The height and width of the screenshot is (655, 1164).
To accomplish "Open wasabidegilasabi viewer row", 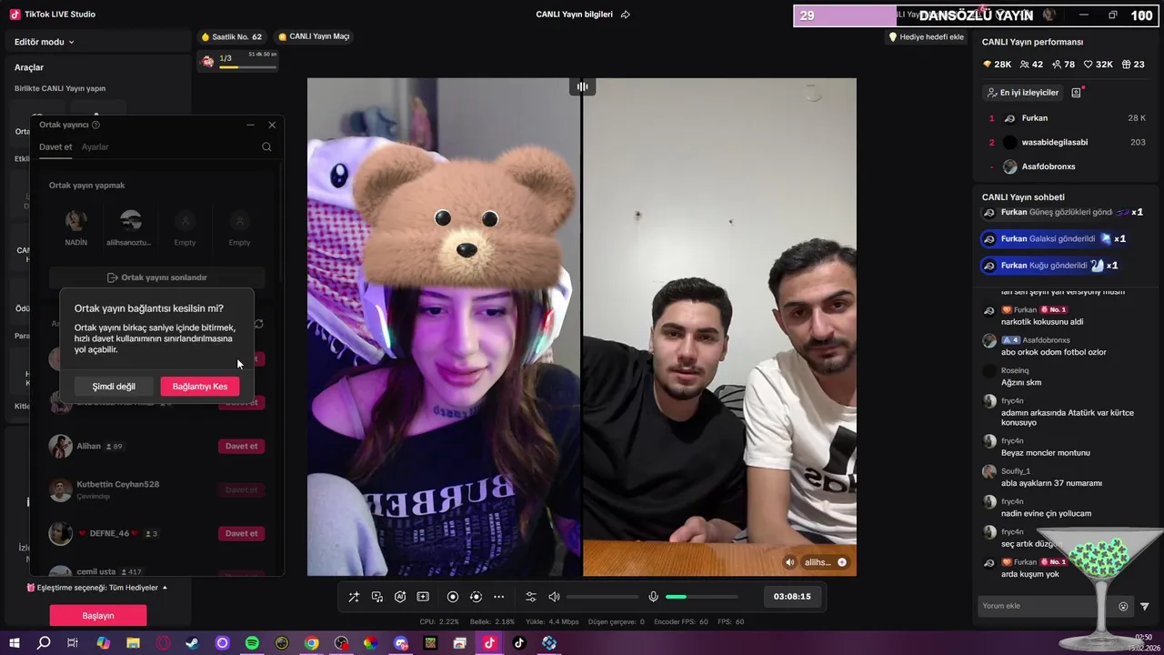I will click(1067, 142).
